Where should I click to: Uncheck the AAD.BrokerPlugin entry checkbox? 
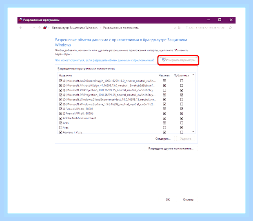click(x=61, y=81)
